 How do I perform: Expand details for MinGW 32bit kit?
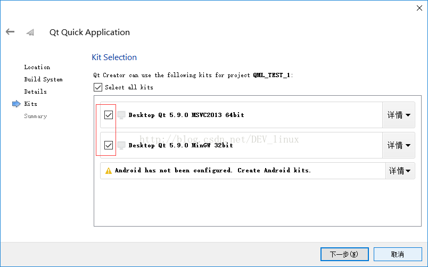399,145
